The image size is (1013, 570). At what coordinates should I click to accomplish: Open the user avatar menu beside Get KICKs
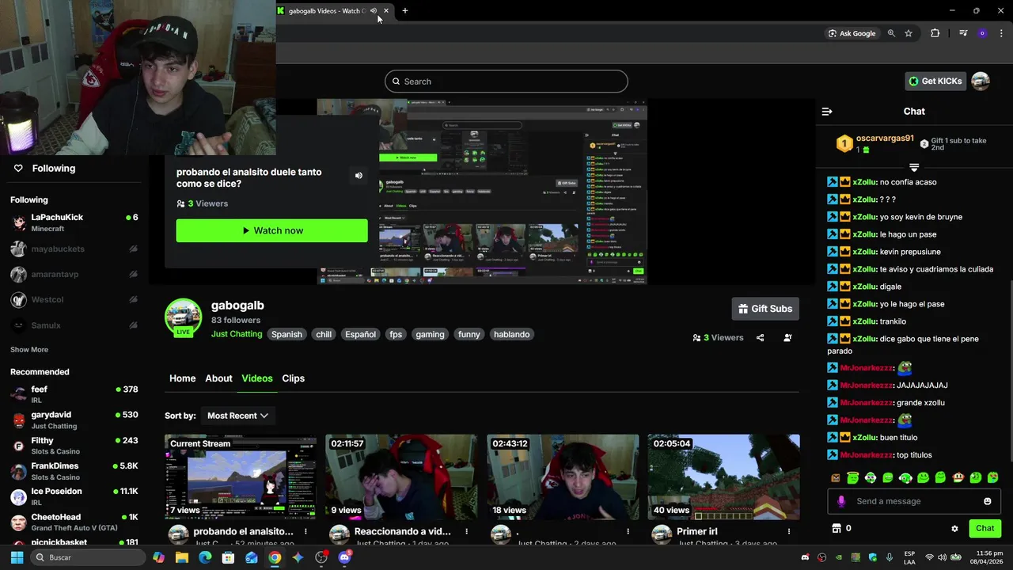(x=981, y=81)
